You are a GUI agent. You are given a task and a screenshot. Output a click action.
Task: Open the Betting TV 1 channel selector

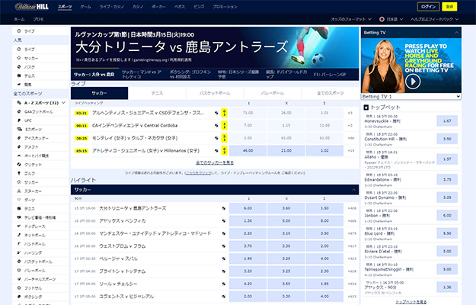coord(411,96)
